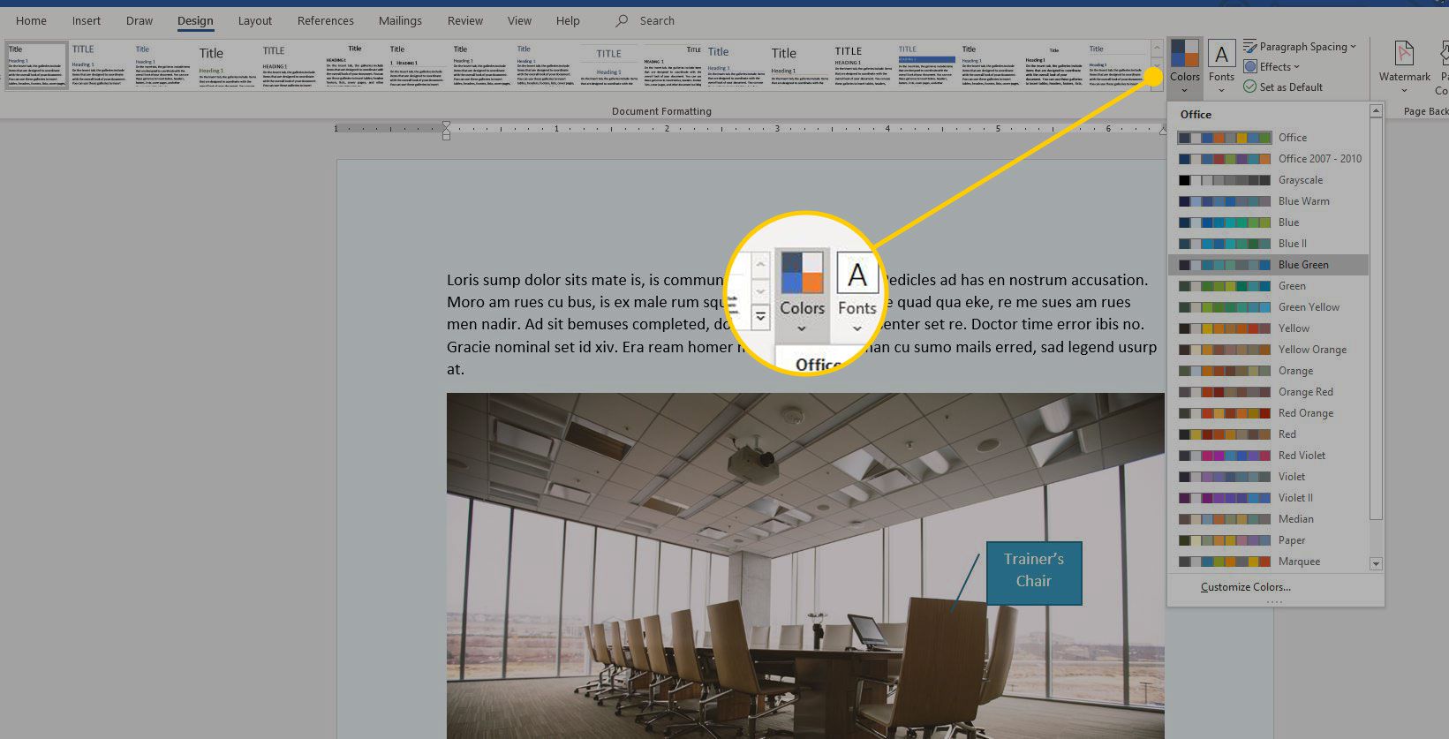Expand Paragraph Spacing dropdown arrow
This screenshot has height=739, width=1449.
pos(1353,47)
